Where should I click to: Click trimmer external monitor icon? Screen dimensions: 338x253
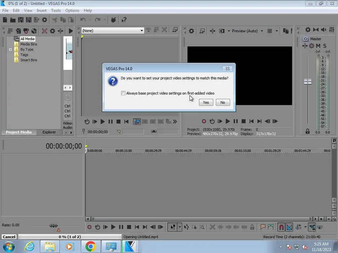coord(175,30)
